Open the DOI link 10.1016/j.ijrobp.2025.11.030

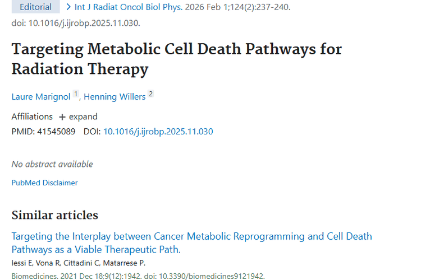click(158, 132)
